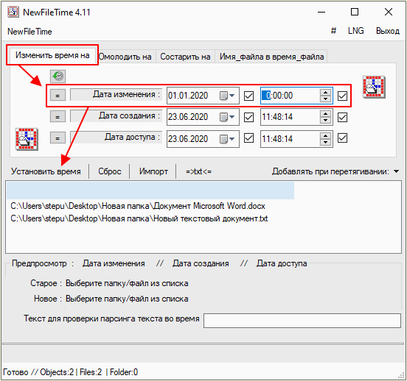Open calendar dropdown for Дата доступа date
This screenshot has width=407, height=381.
click(227, 139)
